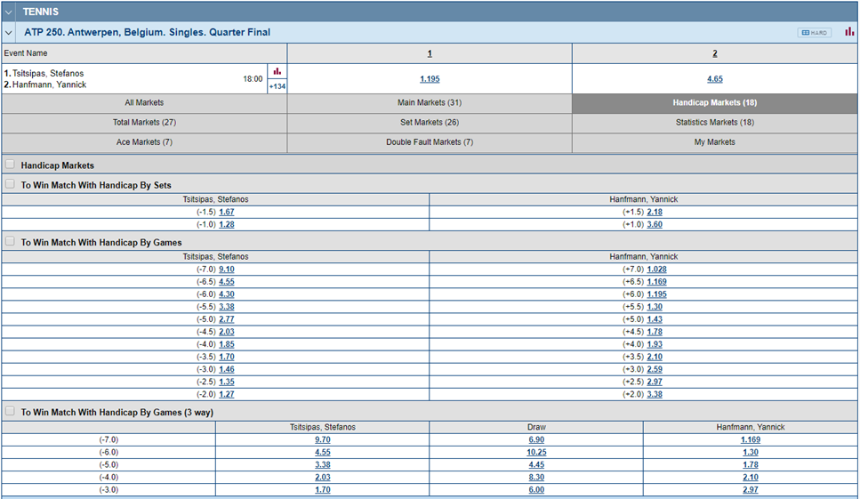
Task: Collapse the ATP 250 Antwerpen tournament
Action: [9, 32]
